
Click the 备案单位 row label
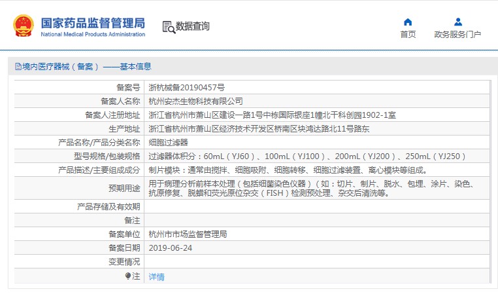click(x=124, y=234)
